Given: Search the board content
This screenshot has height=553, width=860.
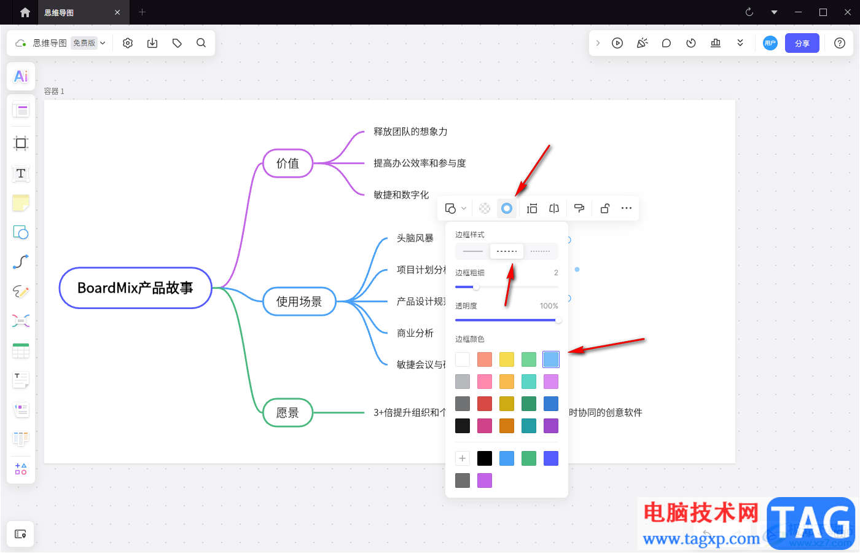Looking at the screenshot, I should pos(201,43).
